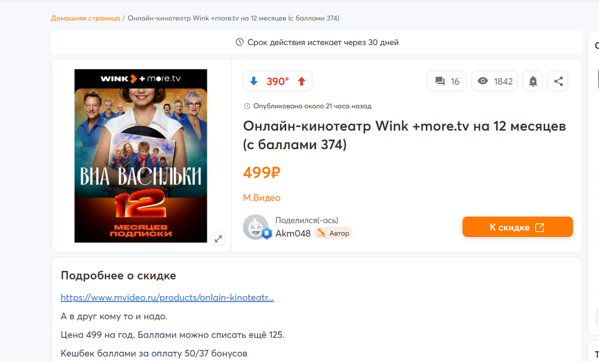Open Akm048 author profile name
599x362 pixels.
coord(293,233)
